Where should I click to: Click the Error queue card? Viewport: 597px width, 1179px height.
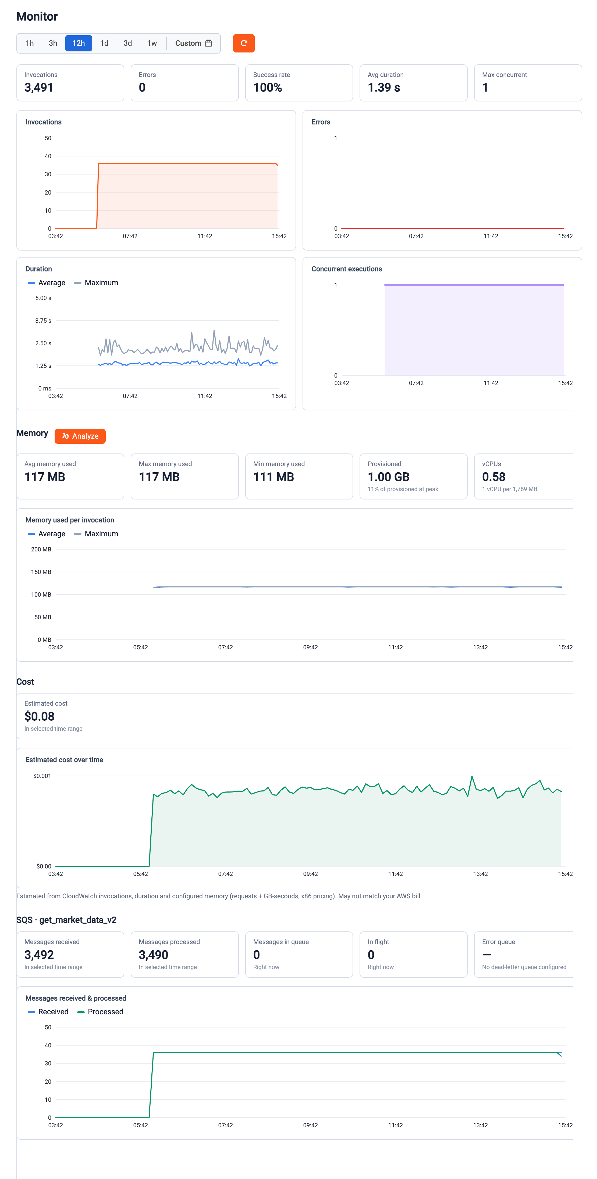pyautogui.click(x=524, y=954)
